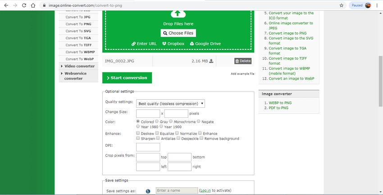
Task: Expand the Video converter section
Action: tap(78, 66)
